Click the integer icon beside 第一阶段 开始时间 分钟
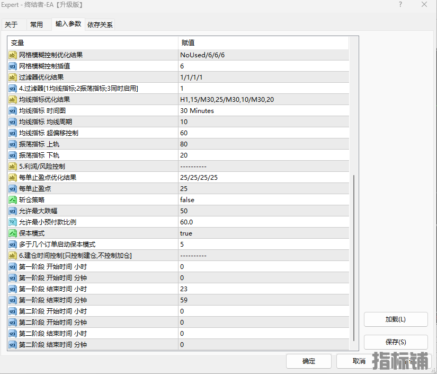This screenshot has height=374, width=437. [x=13, y=278]
